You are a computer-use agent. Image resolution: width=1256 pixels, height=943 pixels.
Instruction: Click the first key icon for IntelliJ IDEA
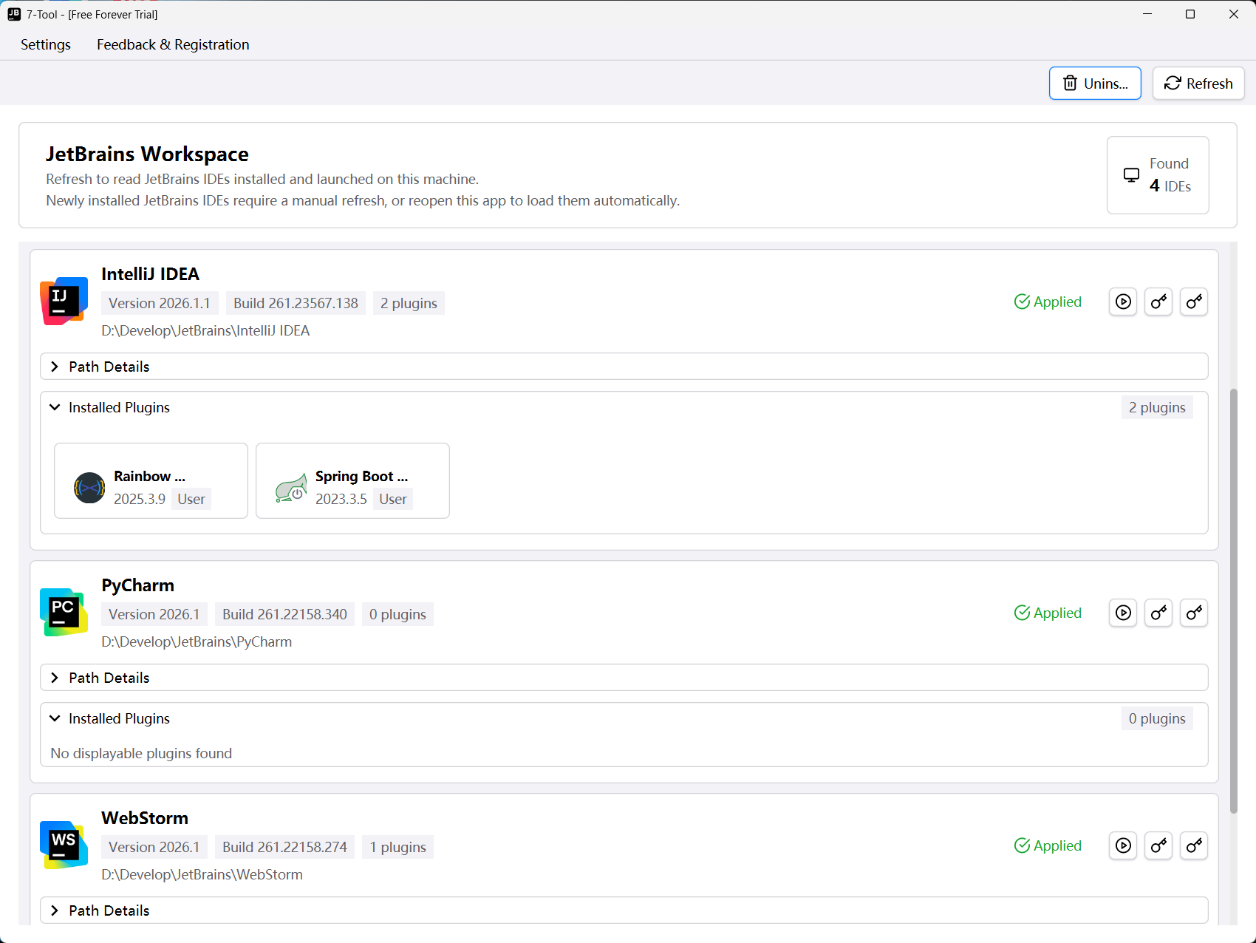(x=1158, y=302)
